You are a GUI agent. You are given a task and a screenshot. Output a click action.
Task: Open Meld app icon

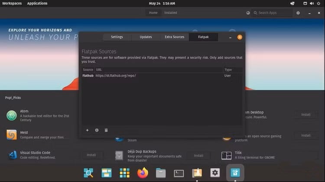12,134
